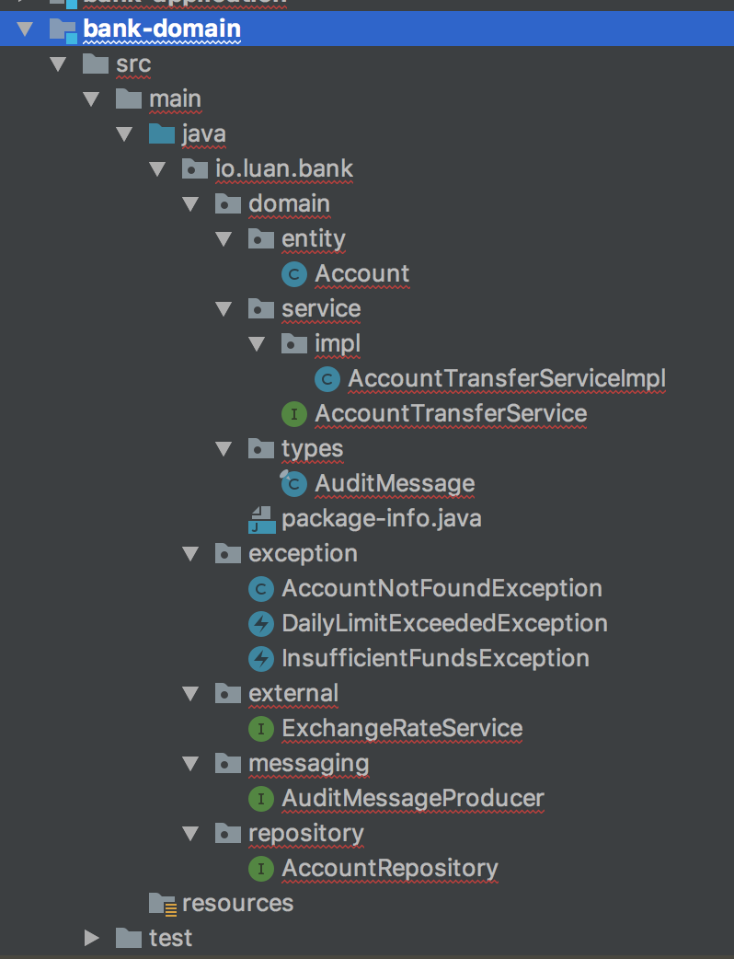Select the repository package label
The width and height of the screenshot is (734, 959).
[306, 834]
